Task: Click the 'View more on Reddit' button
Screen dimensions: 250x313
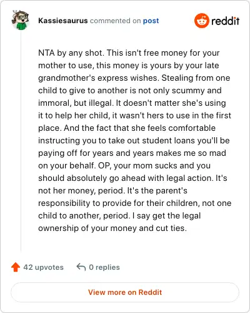Action: tap(125, 292)
